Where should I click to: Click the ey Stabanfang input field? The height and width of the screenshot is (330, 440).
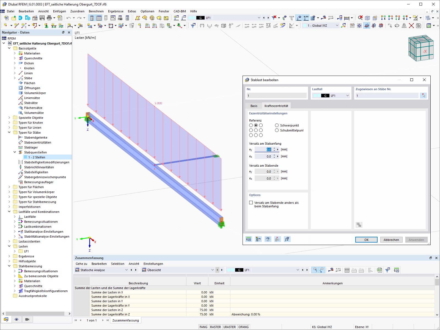click(263, 150)
